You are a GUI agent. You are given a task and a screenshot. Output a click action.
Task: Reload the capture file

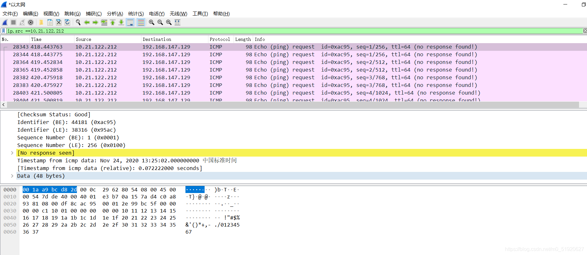coord(67,22)
